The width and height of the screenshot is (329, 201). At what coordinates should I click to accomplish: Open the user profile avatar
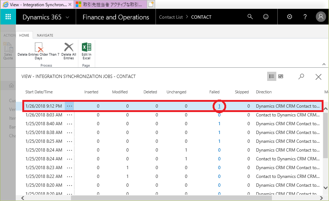tap(321, 16)
